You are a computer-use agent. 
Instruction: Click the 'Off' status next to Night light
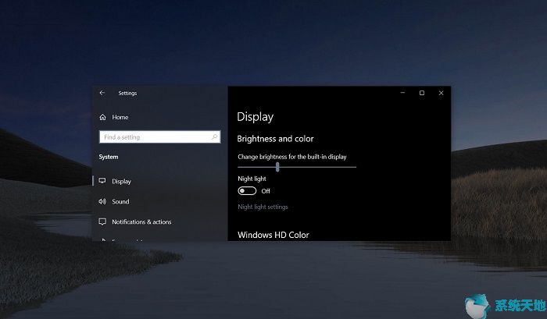click(266, 191)
